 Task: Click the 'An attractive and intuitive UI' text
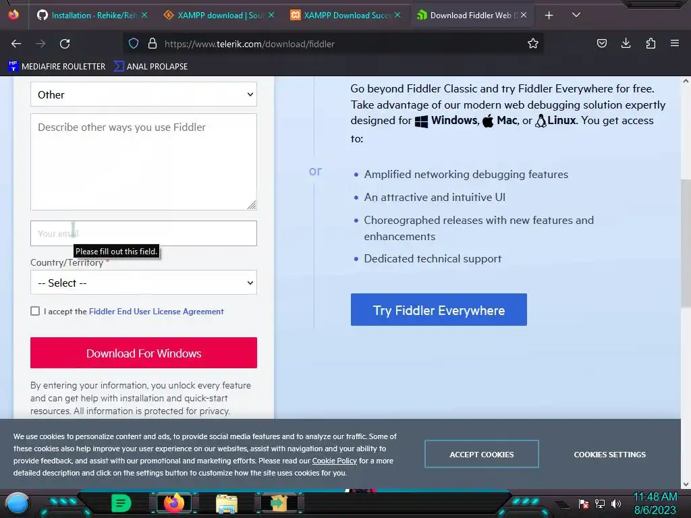click(435, 197)
